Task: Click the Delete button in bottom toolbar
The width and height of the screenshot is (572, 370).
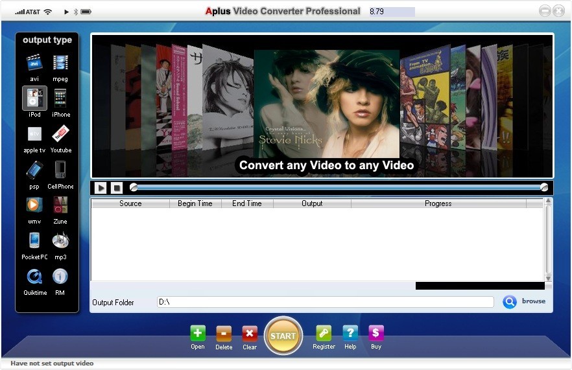Action: coord(224,334)
